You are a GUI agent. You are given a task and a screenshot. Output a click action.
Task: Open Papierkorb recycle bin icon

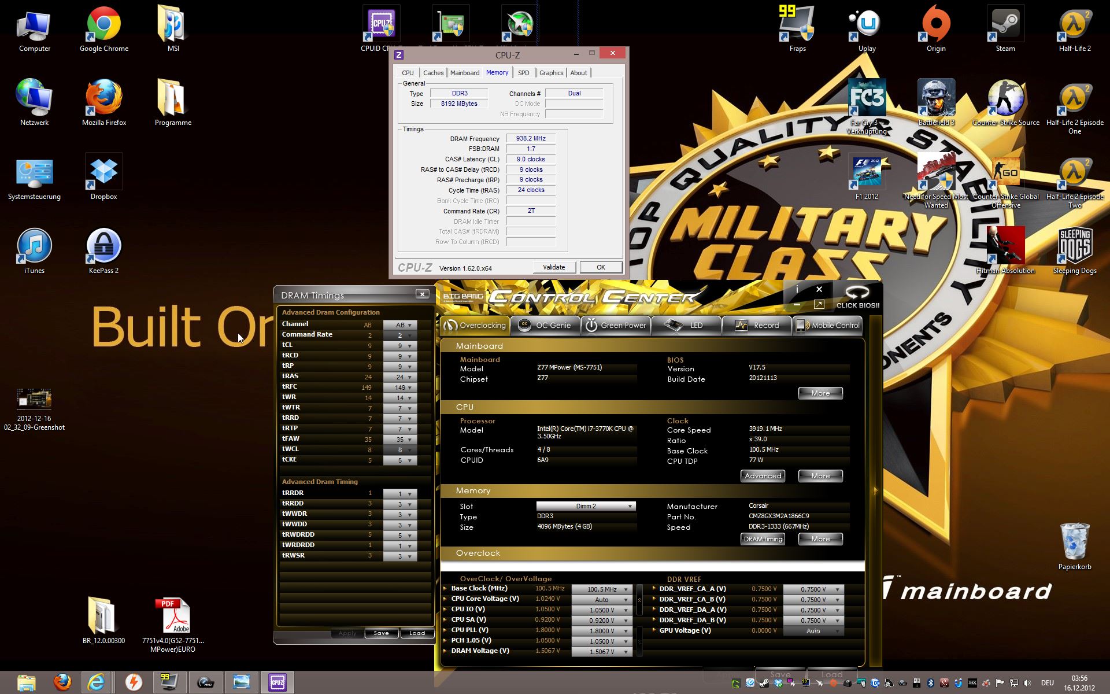point(1074,542)
